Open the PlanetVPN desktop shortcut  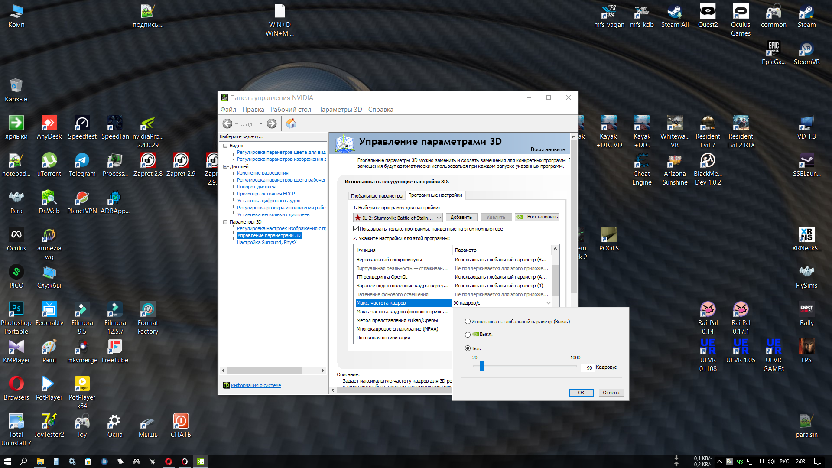[x=82, y=202]
